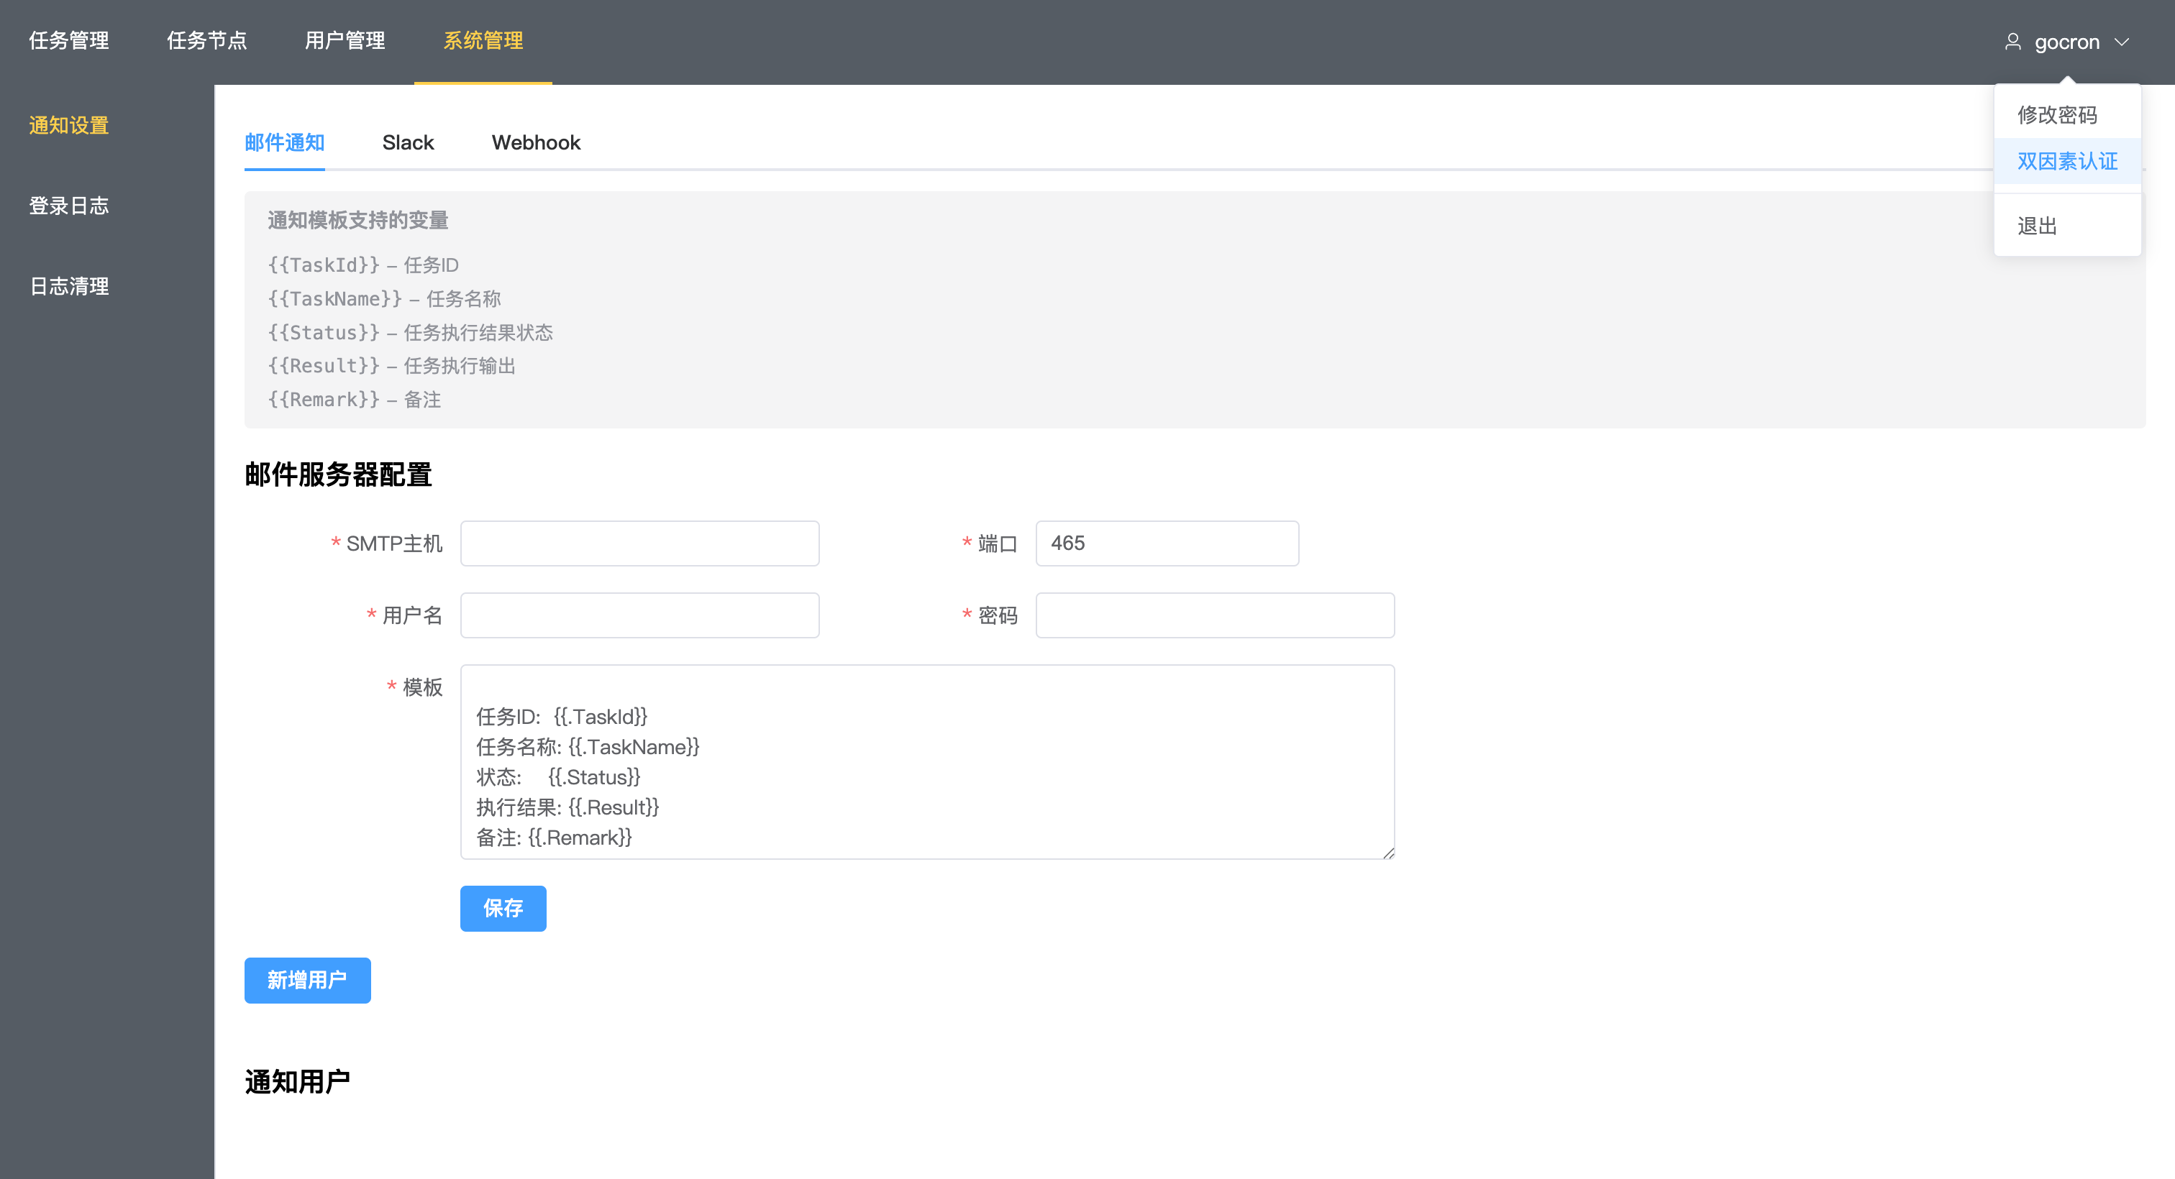
Task: Click the {{TaskId}} – 任务ID variable line
Action: coord(363,265)
